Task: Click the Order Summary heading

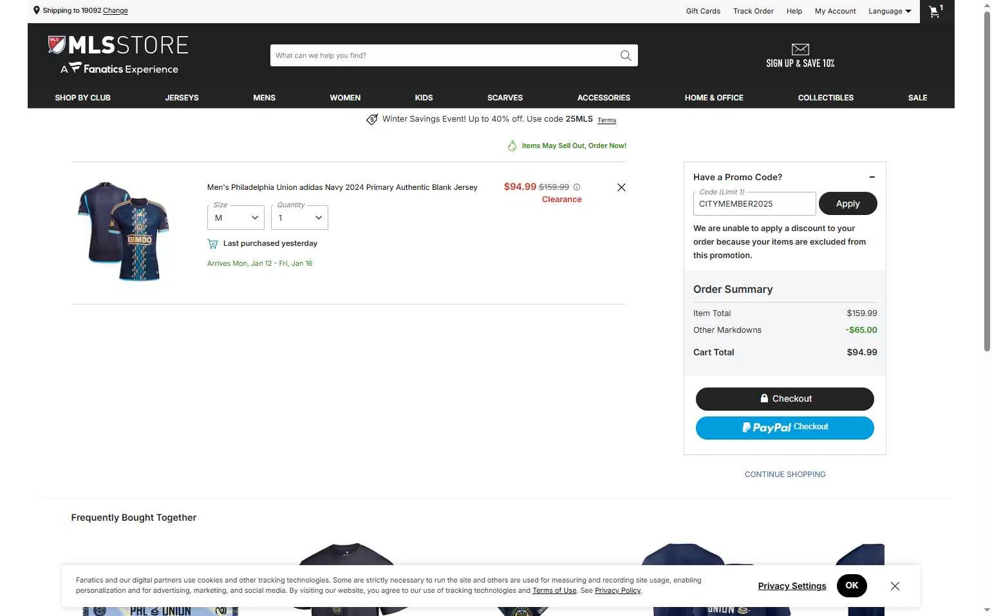Action: tap(733, 289)
